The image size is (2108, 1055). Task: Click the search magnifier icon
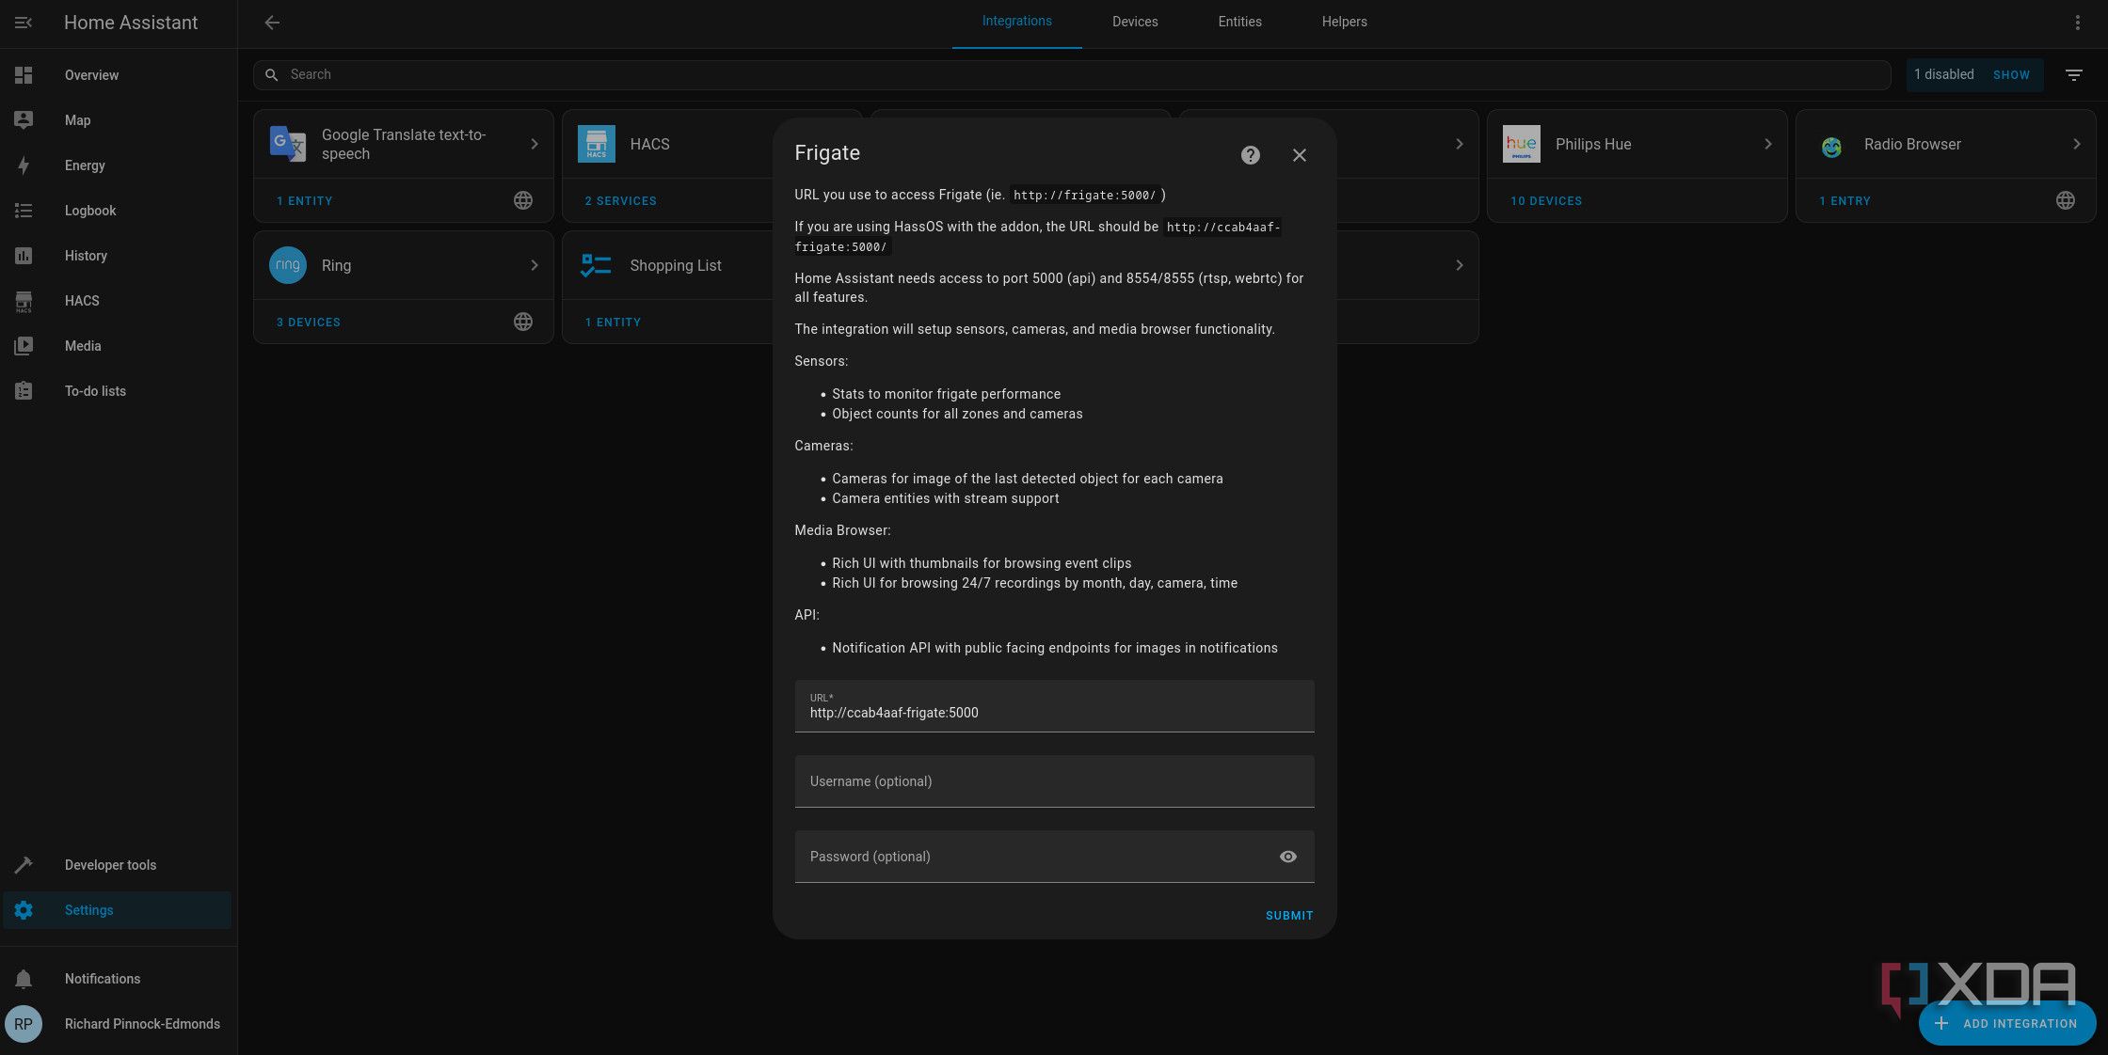click(x=271, y=75)
